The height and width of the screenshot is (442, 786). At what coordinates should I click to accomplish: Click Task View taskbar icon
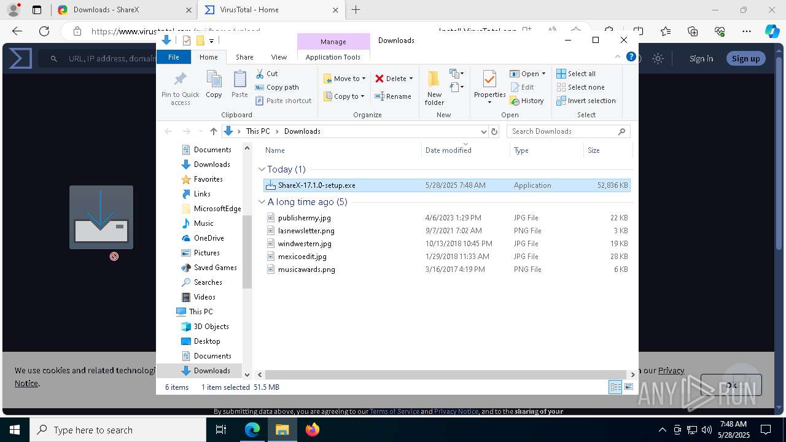pos(221,430)
